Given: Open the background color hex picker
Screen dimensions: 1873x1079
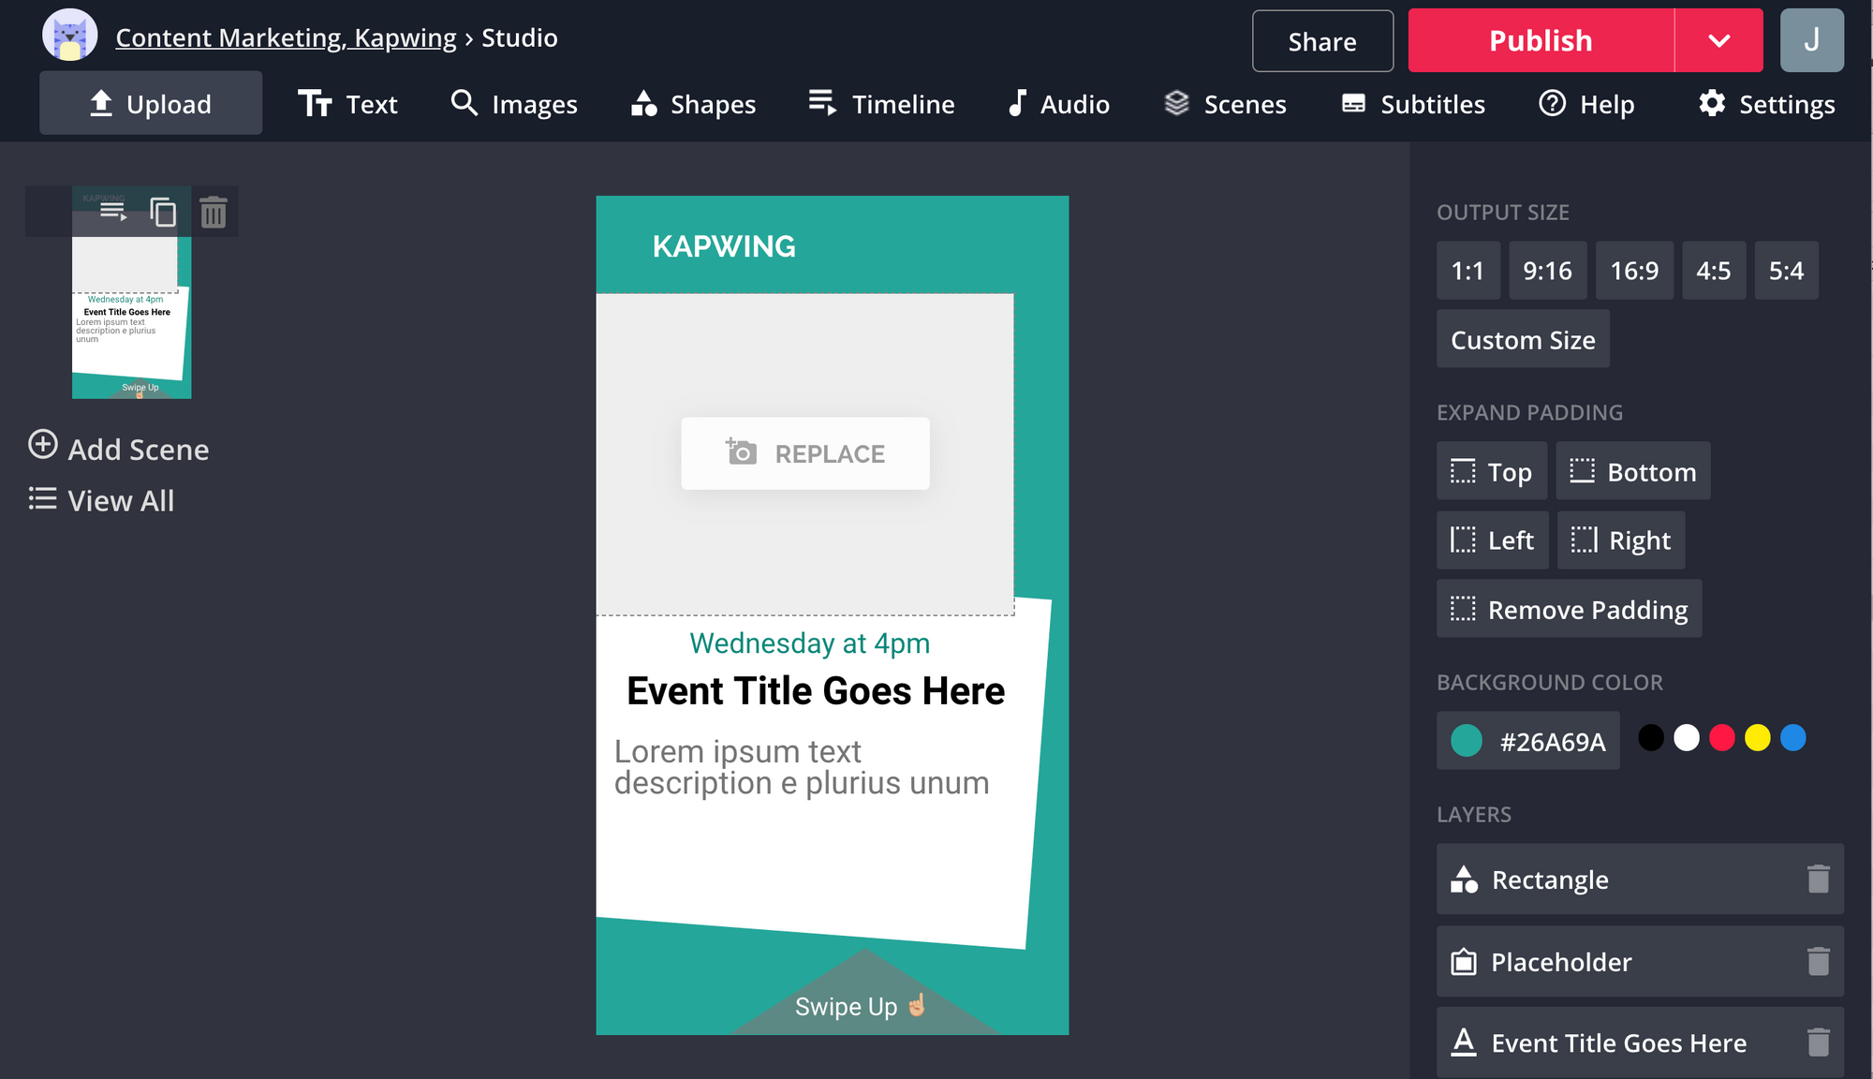Looking at the screenshot, I should (1527, 741).
